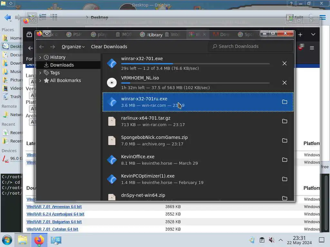The height and width of the screenshot is (247, 330).
Task: Select All Bookmarks in the sidebar
Action: click(65, 80)
